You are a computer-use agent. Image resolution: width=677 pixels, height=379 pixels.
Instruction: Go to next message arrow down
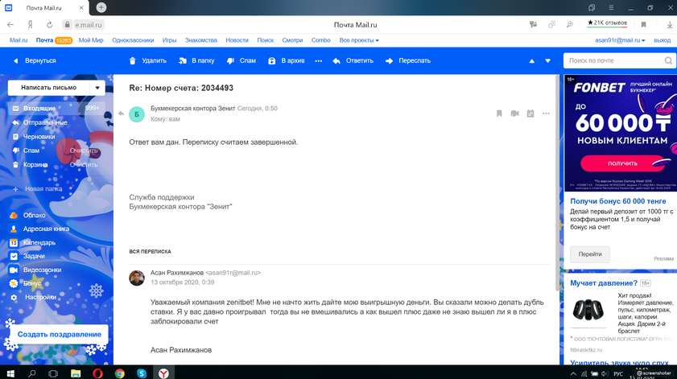coord(548,61)
